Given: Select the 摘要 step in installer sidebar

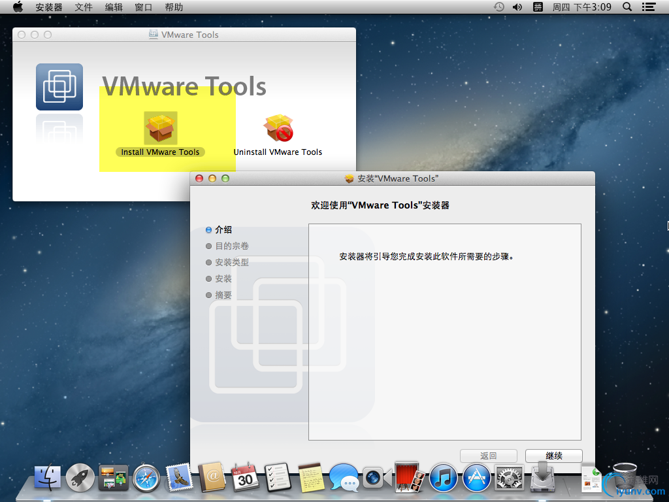Looking at the screenshot, I should [219, 295].
